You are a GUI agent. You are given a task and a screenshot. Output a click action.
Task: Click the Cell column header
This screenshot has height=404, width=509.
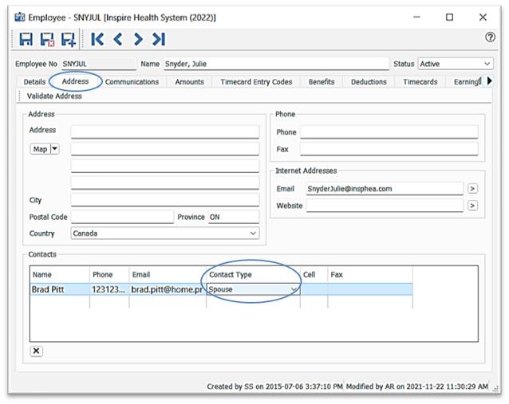point(314,275)
